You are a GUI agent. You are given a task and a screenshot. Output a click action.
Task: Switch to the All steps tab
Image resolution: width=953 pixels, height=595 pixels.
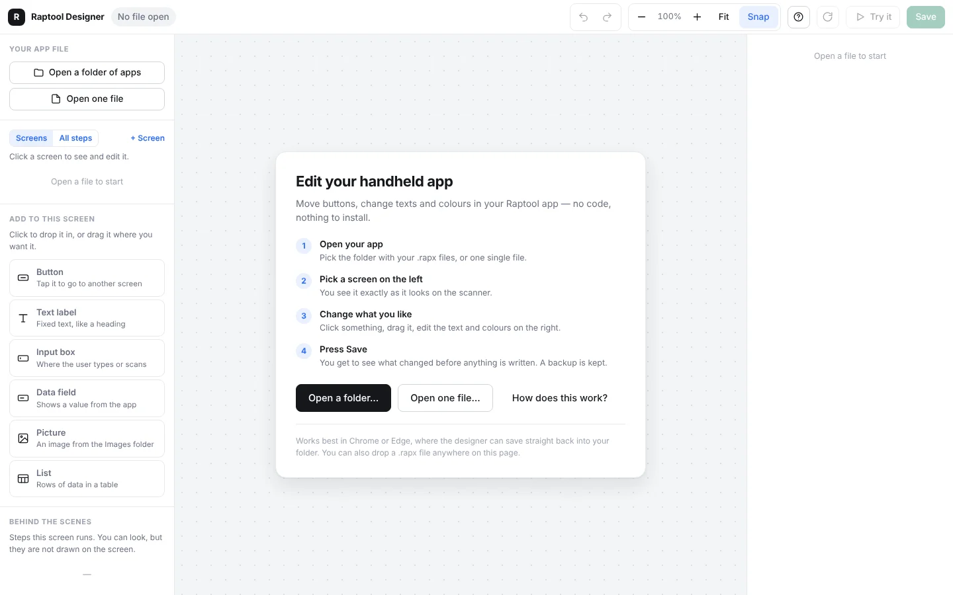click(75, 138)
